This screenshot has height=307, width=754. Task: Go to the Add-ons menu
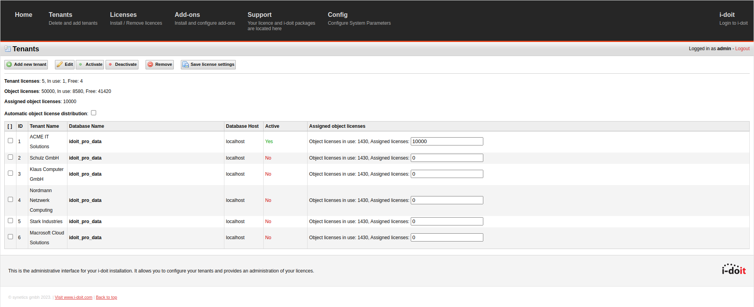187,15
